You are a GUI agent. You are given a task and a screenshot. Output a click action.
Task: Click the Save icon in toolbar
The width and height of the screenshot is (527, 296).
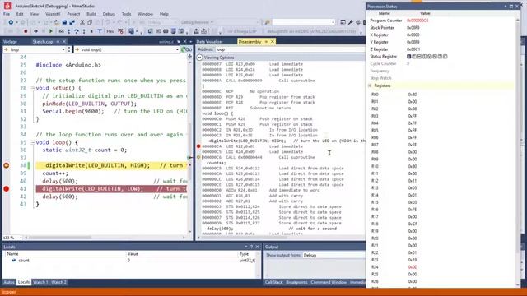point(64,22)
